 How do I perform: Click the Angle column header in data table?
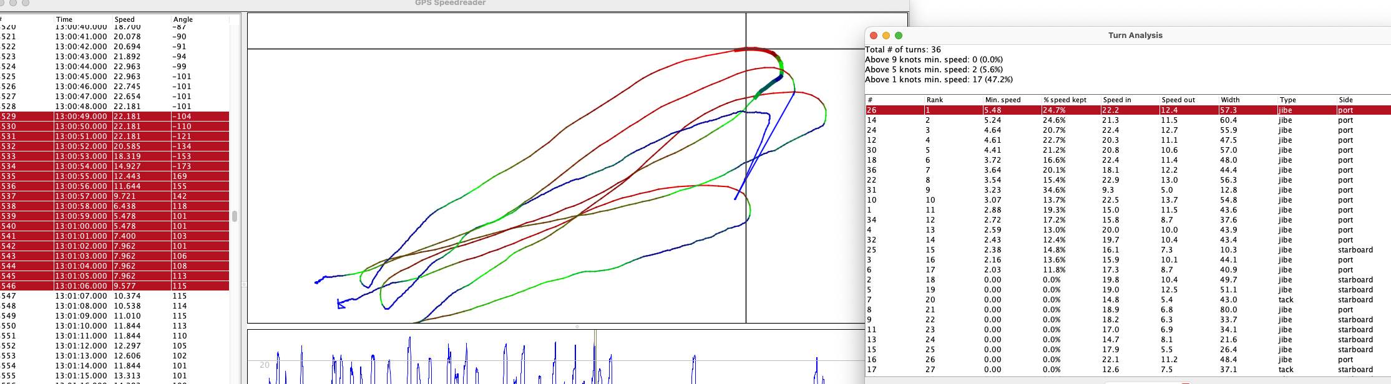point(182,19)
